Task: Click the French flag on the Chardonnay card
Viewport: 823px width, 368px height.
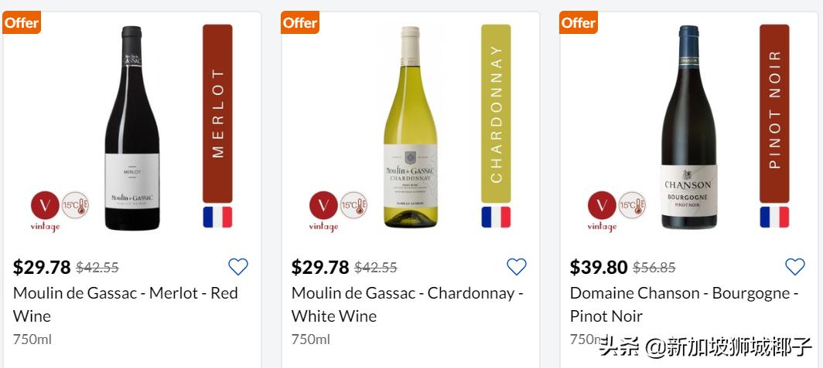Action: [496, 218]
